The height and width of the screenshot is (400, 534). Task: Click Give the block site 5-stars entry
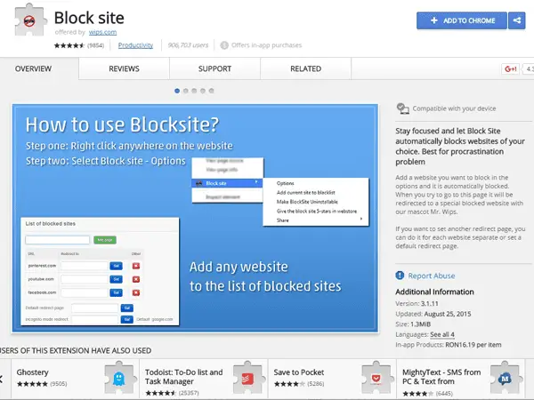317,211
